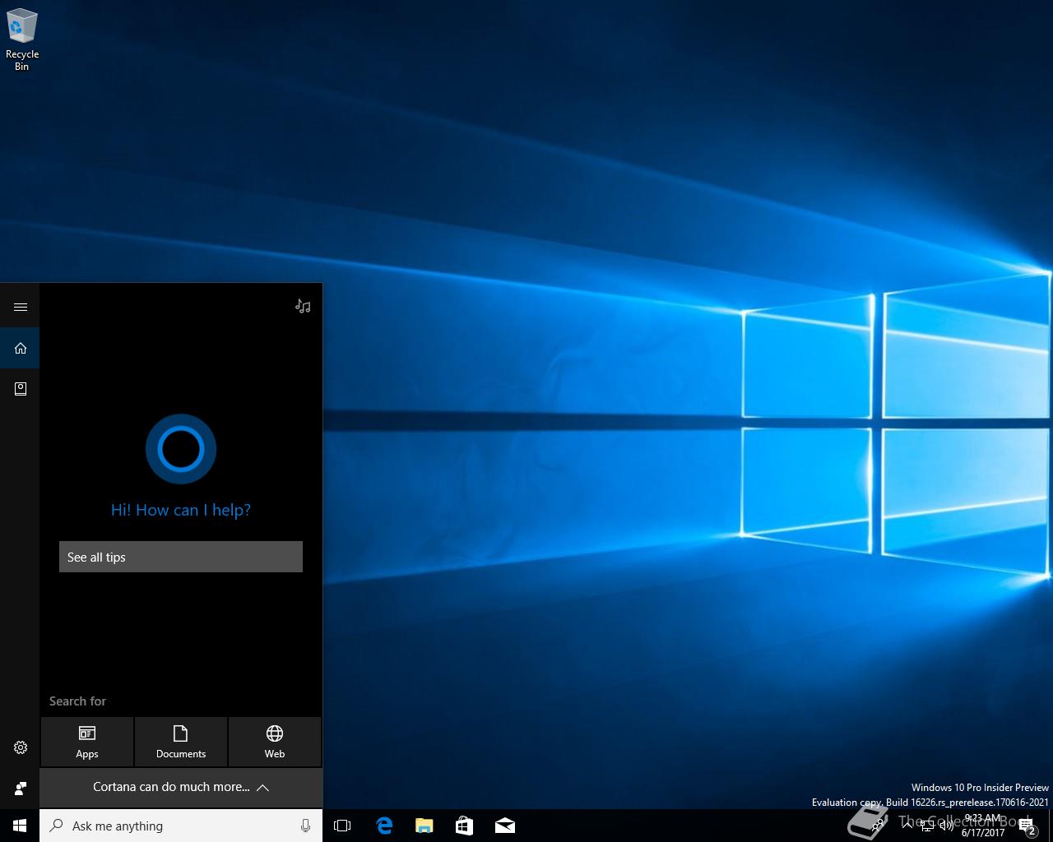
Task: Open the Cortana Notebook icon
Action: point(21,388)
